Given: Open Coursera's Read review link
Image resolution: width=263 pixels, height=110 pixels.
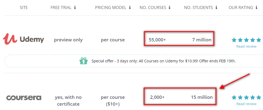Looking at the screenshot, I should point(246,104).
